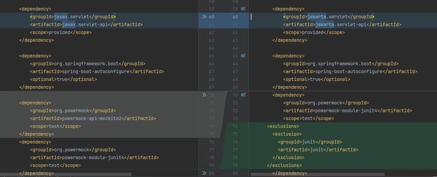The width and height of the screenshot is (437, 177).
Task: Click the jakarta.servlet groupId line on right
Action: (328, 17)
